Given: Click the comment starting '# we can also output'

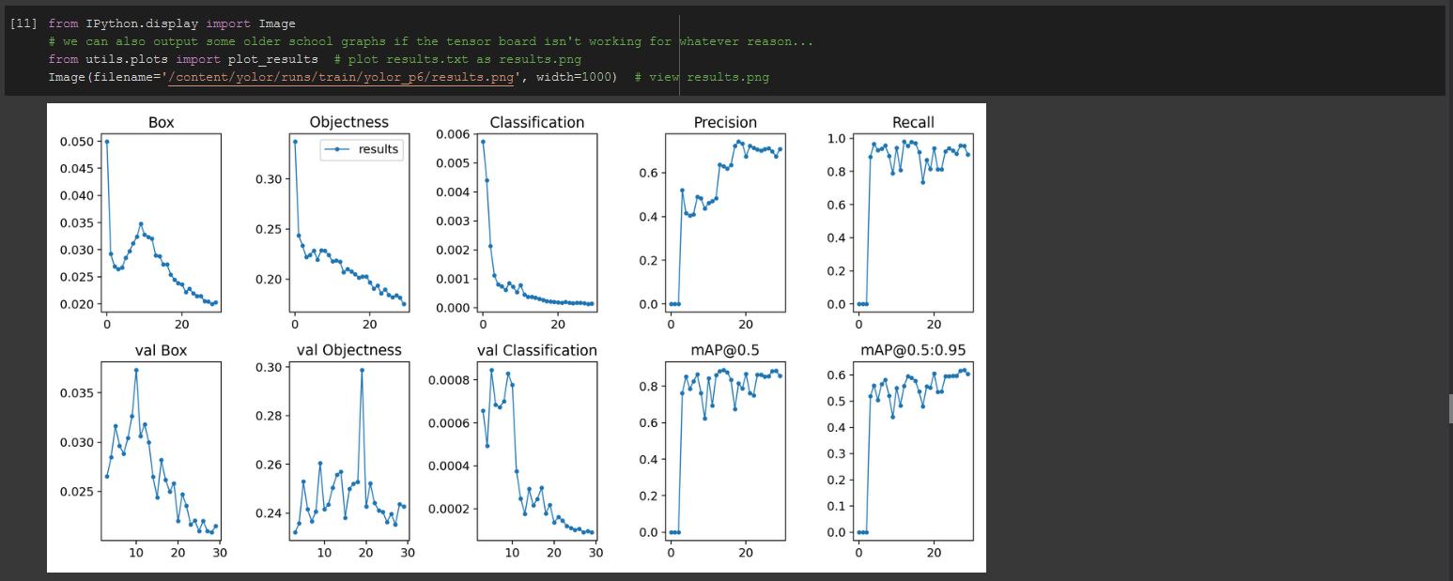Looking at the screenshot, I should tap(430, 41).
